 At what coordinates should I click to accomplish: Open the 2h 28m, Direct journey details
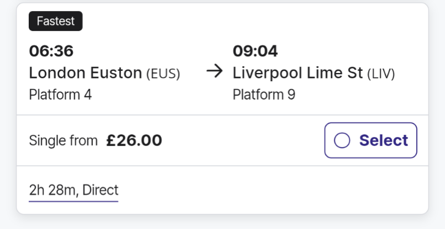pyautogui.click(x=74, y=191)
